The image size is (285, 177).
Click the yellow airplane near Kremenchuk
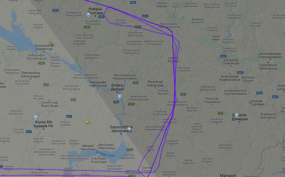tap(51, 44)
